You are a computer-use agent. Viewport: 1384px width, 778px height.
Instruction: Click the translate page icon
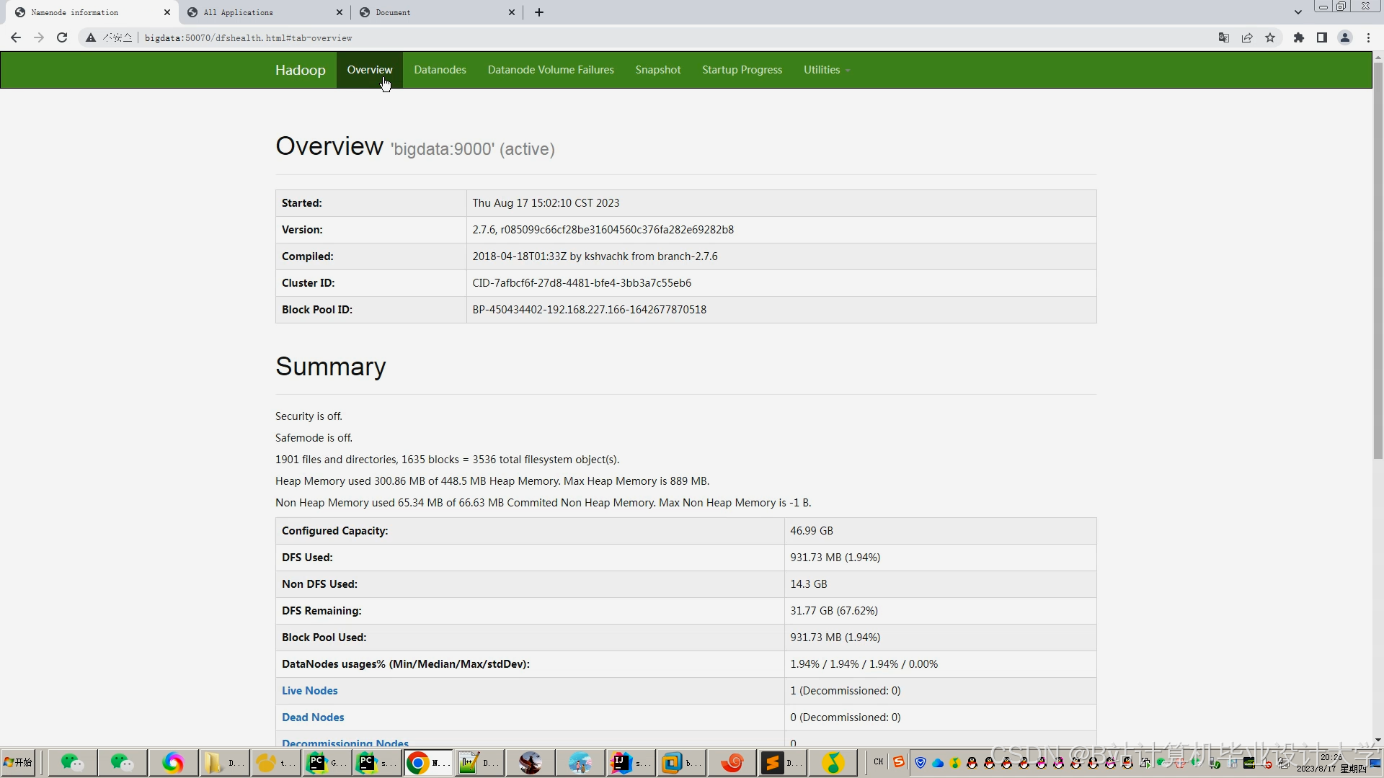[1223, 37]
